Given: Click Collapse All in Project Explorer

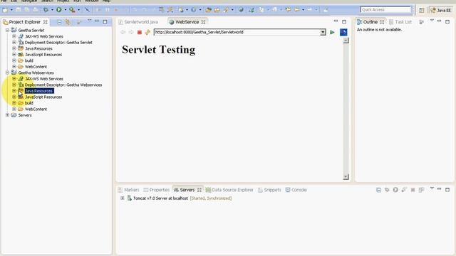Looking at the screenshot, I should 59,22.
